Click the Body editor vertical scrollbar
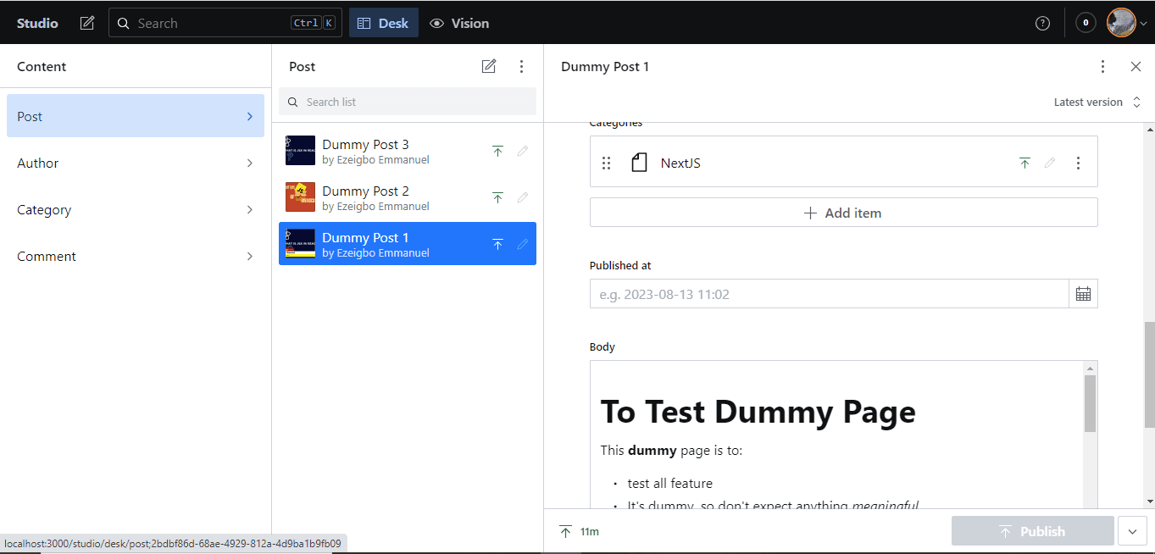 click(1090, 404)
